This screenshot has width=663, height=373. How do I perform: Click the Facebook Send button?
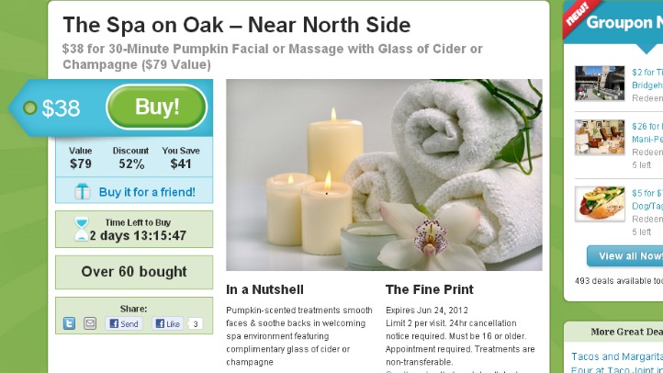pos(124,323)
